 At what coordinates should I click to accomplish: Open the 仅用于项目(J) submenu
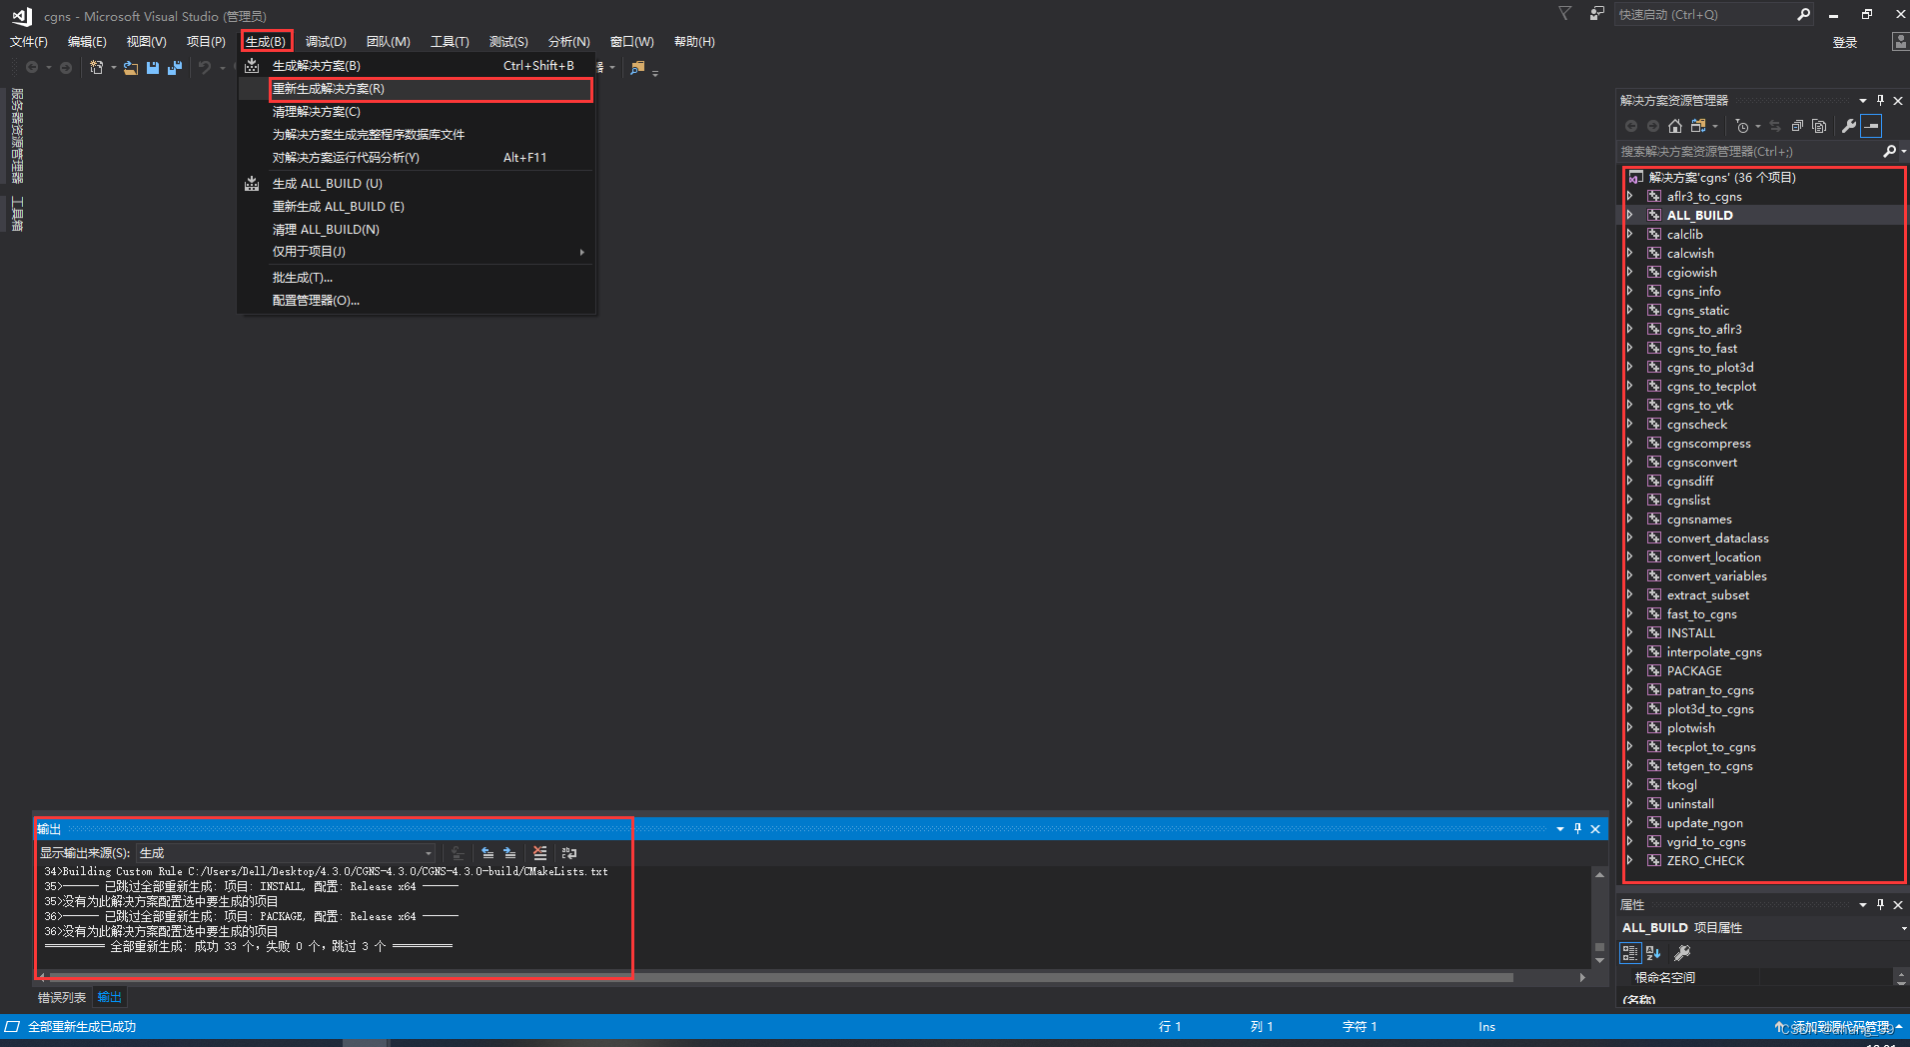(x=417, y=252)
